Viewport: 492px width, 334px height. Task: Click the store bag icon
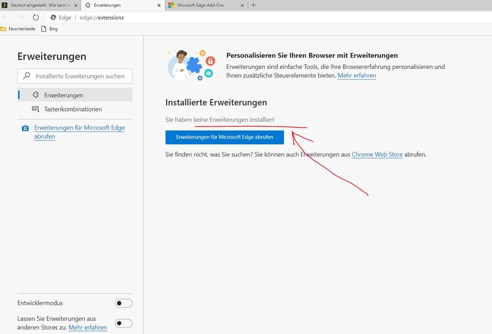pos(25,128)
